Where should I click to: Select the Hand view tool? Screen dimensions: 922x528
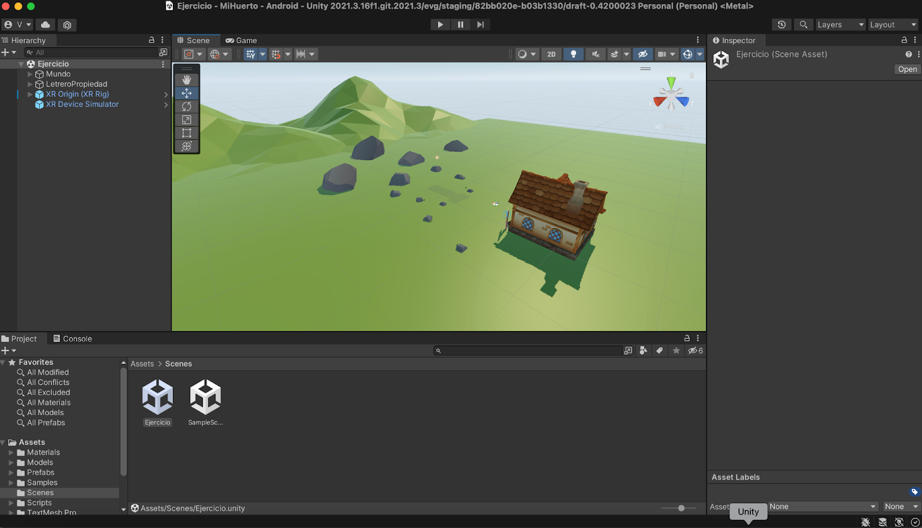(x=187, y=80)
